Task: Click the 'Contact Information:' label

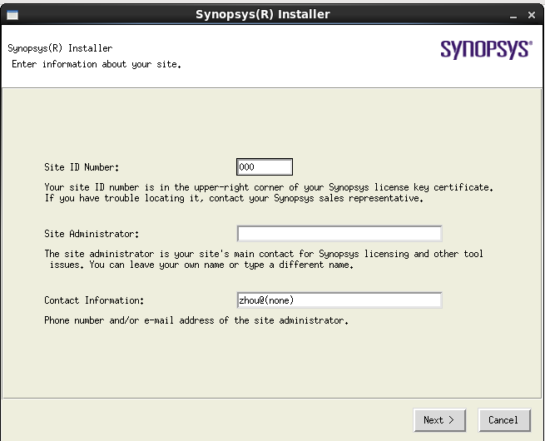Action: pyautogui.click(x=94, y=300)
